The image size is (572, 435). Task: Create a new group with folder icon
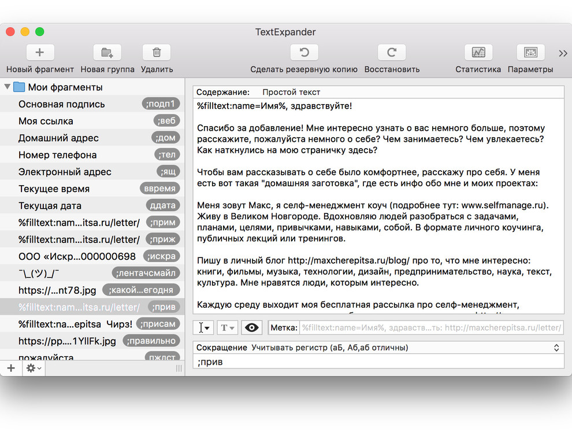(107, 53)
